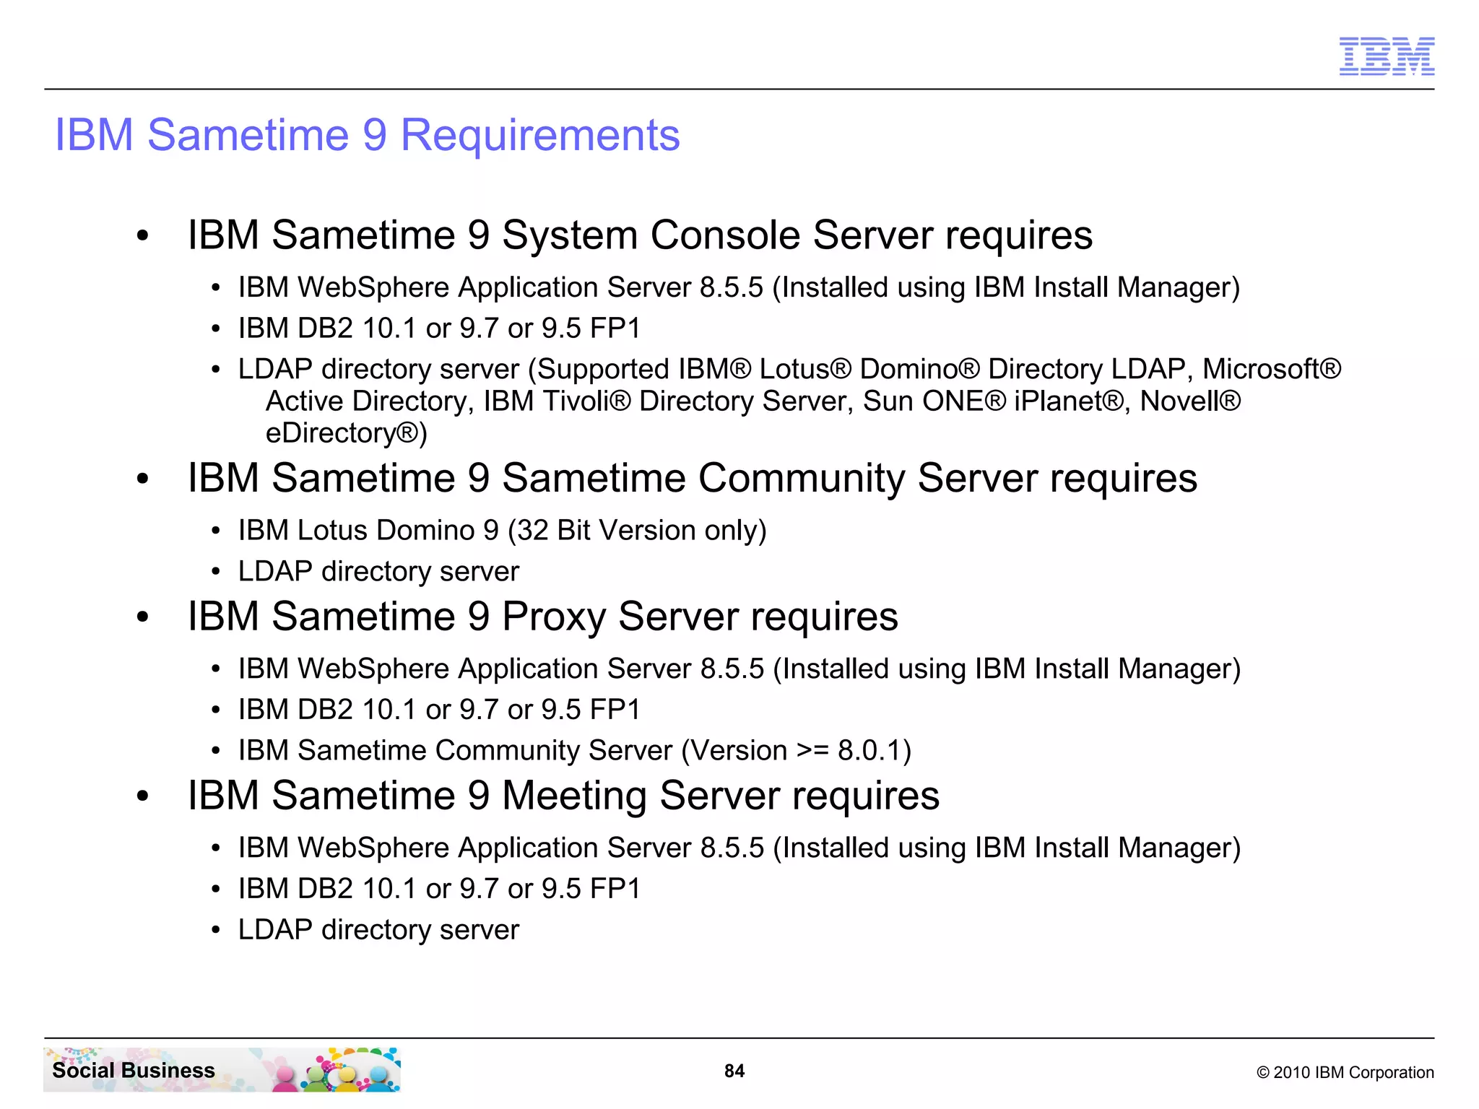
Task: Click the 'eDirectory®)' line
Action: (x=347, y=433)
